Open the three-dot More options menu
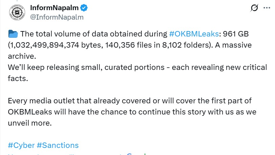 point(267,8)
